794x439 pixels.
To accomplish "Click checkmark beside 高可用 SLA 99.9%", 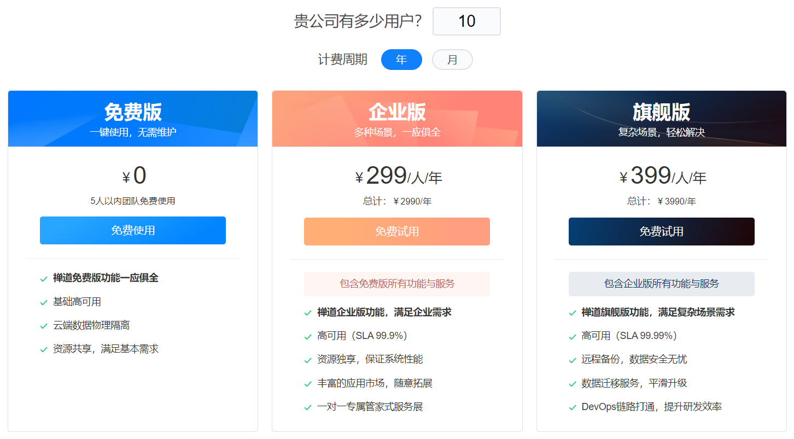I will pos(308,336).
